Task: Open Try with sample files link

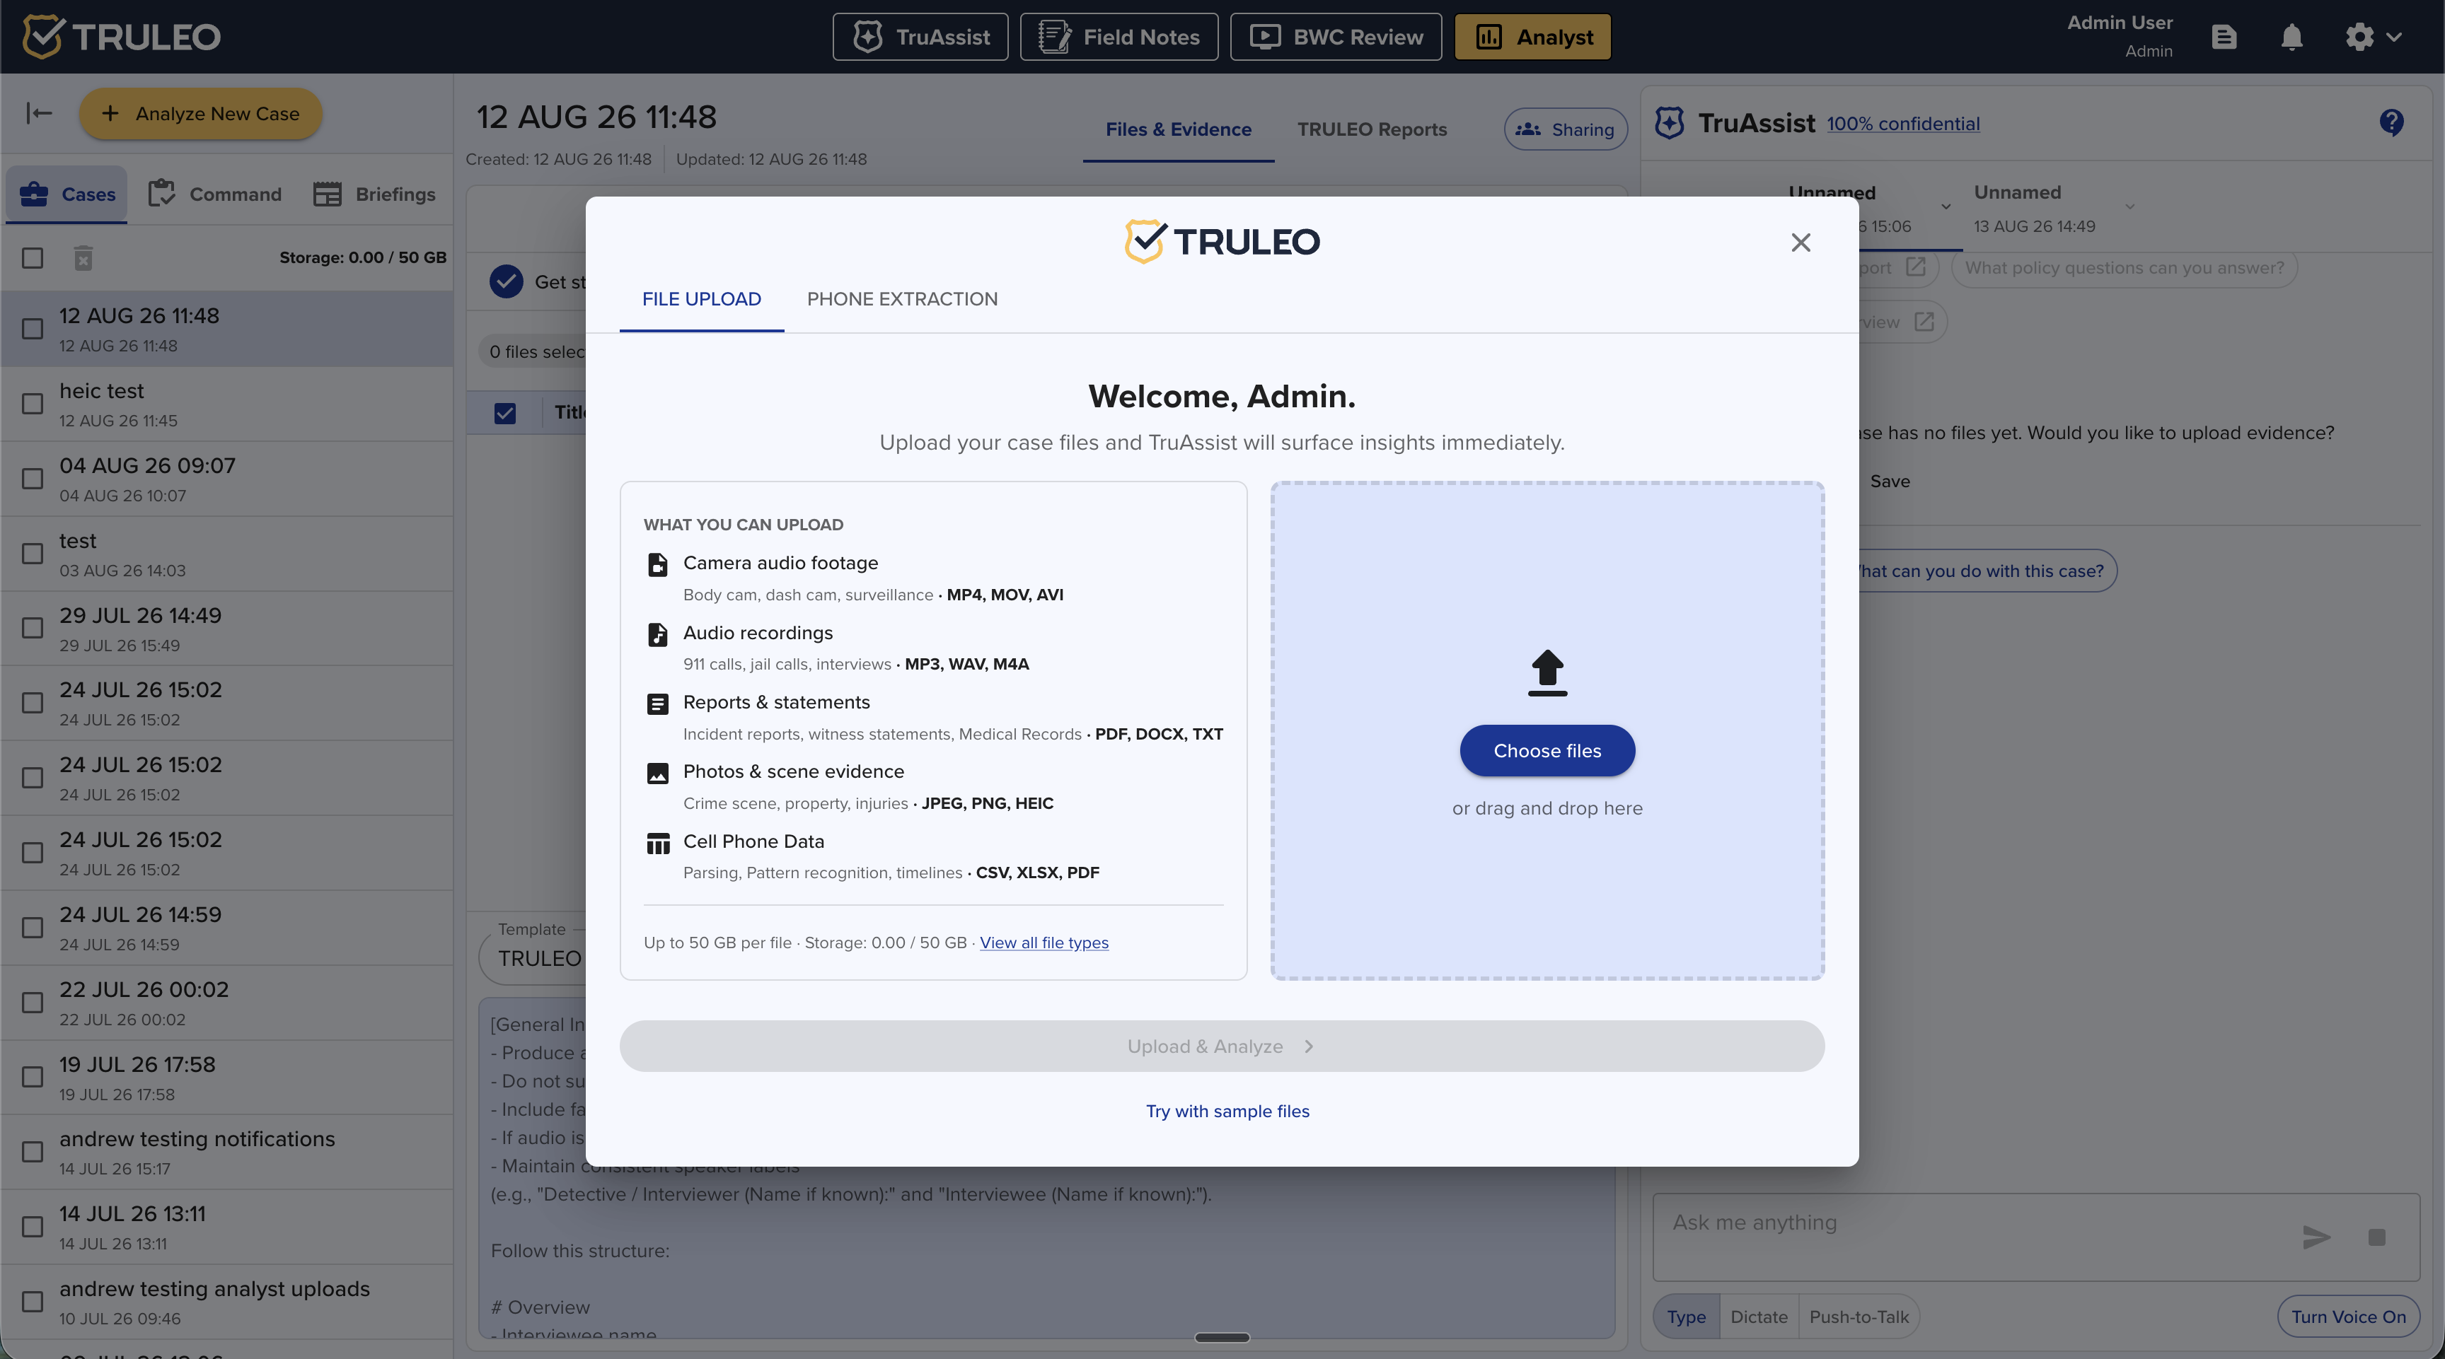Action: point(1227,1112)
